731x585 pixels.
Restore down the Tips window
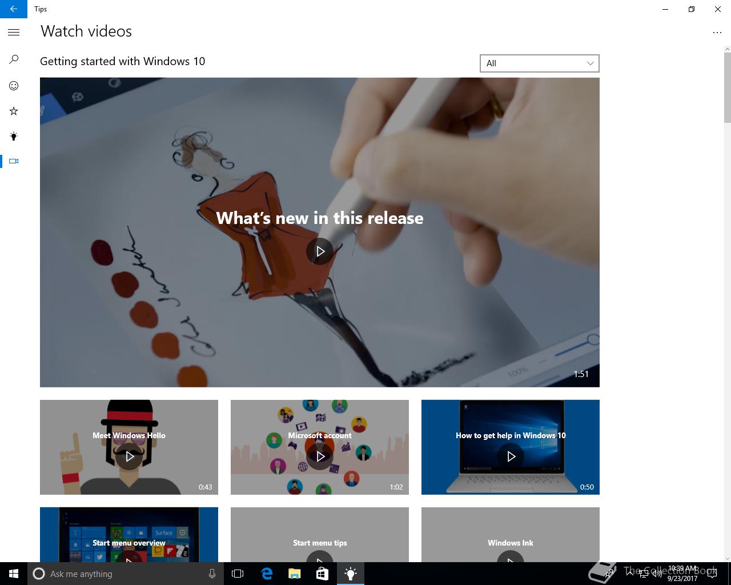coord(692,9)
